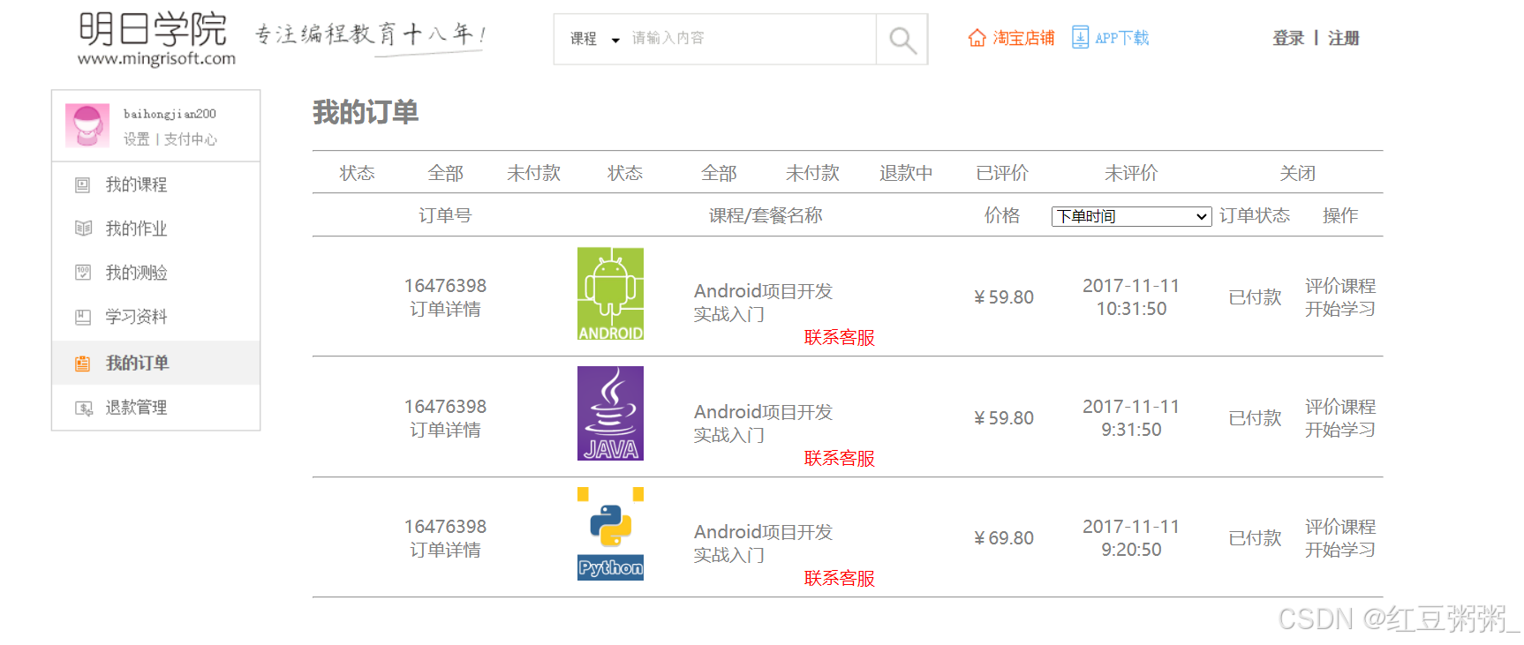Click the 价格 column header

pyautogui.click(x=1002, y=215)
